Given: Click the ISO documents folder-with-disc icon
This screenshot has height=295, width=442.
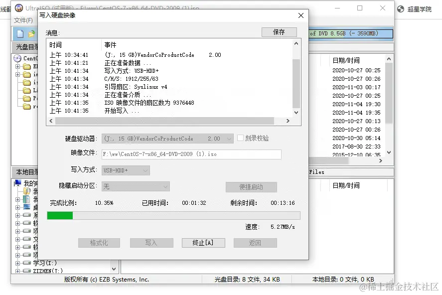Looking at the screenshot, I should [27, 191].
